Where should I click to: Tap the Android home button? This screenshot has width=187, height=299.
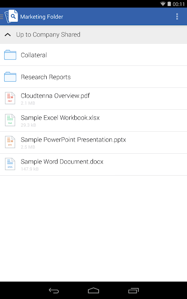93,291
